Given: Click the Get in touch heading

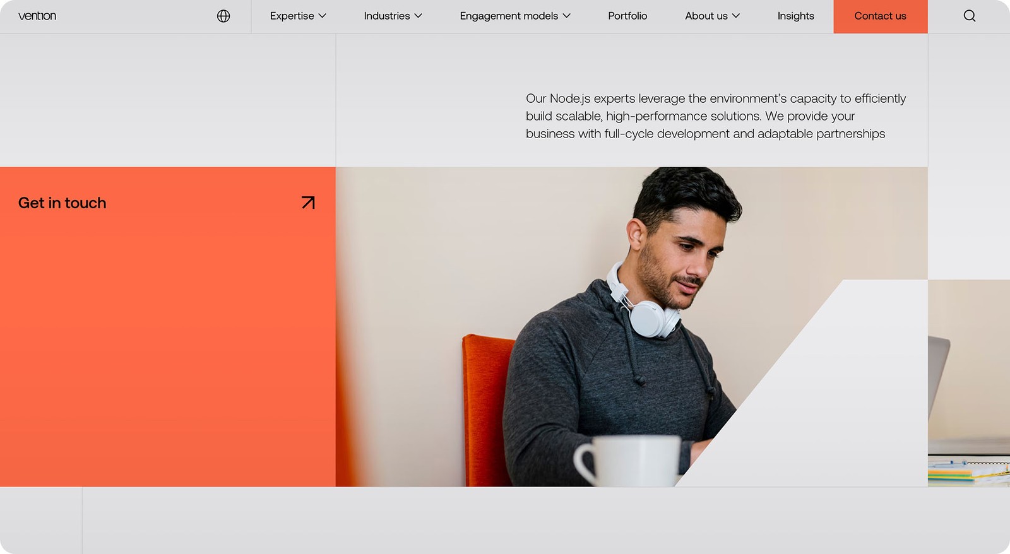Looking at the screenshot, I should tap(62, 203).
